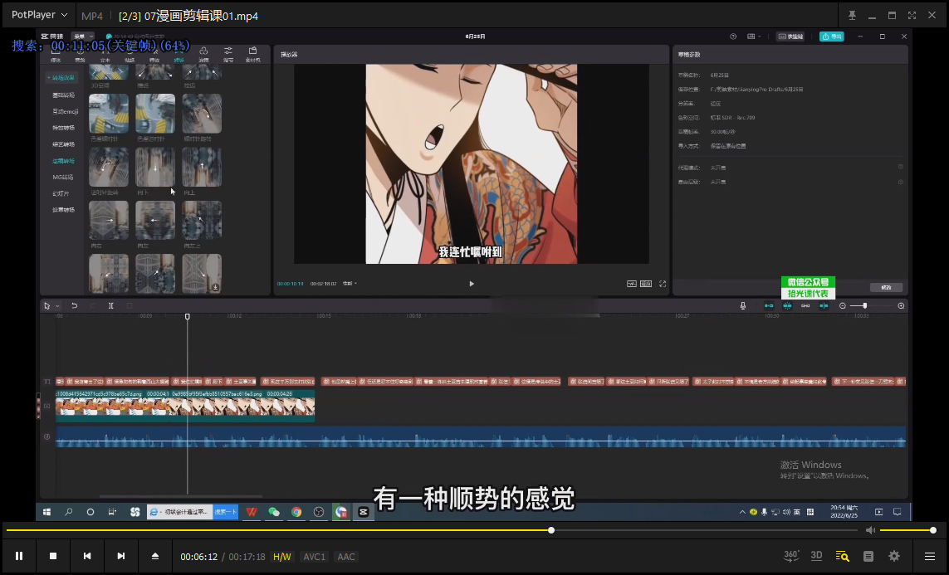Split clip with timeline split tool
Image resolution: width=949 pixels, height=575 pixels.
coord(110,306)
